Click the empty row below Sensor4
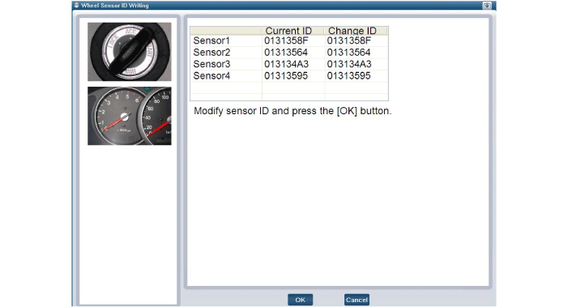The width and height of the screenshot is (568, 307). (x=289, y=87)
